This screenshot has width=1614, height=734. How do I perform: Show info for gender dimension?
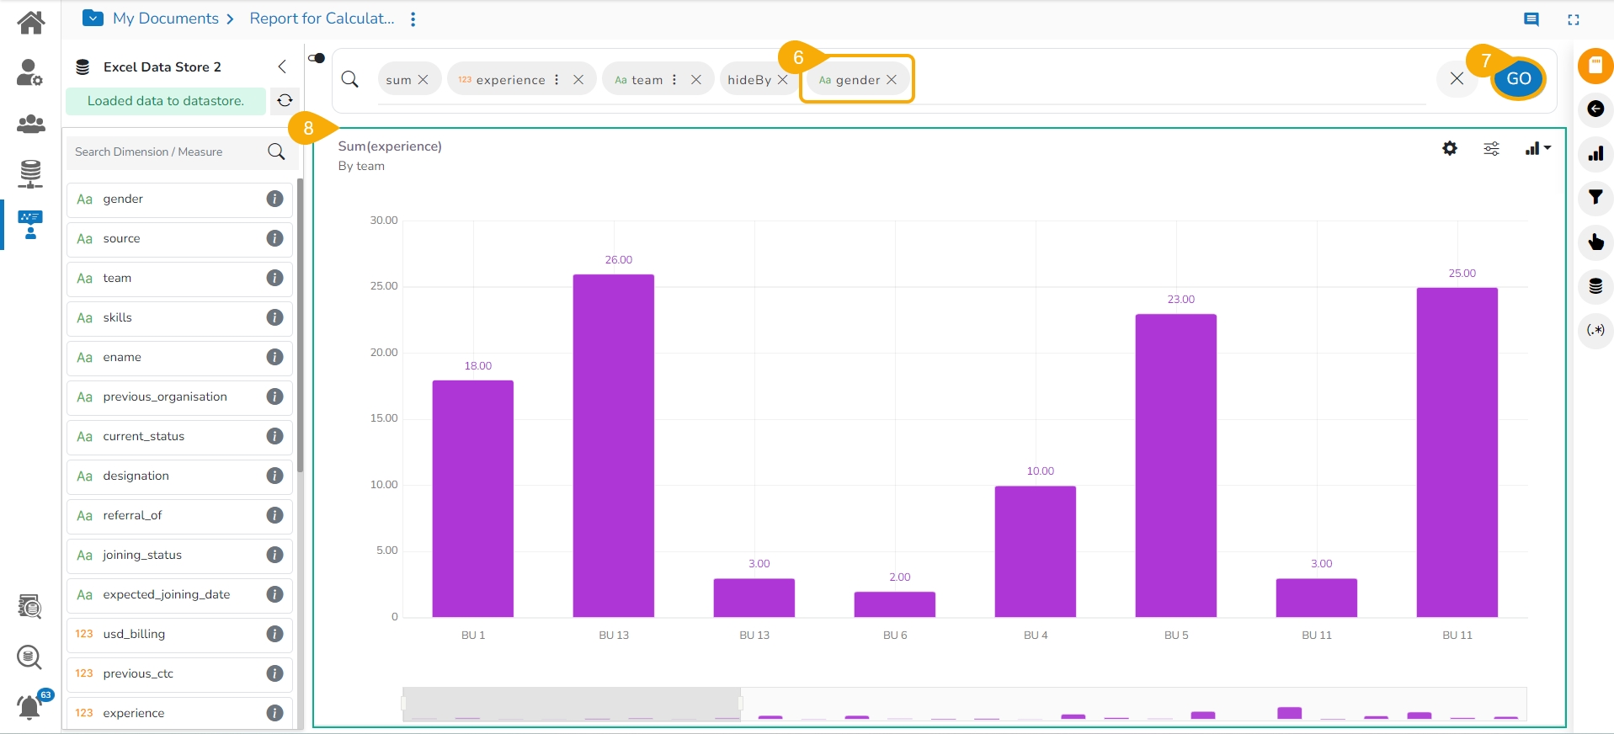point(274,199)
